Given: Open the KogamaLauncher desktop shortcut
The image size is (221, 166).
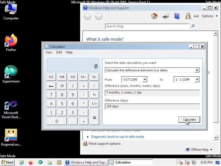Looking at the screenshot, I should click(11, 137).
